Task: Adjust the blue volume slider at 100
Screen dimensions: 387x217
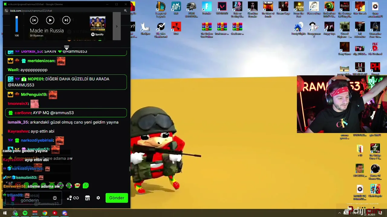Action: 17,24
